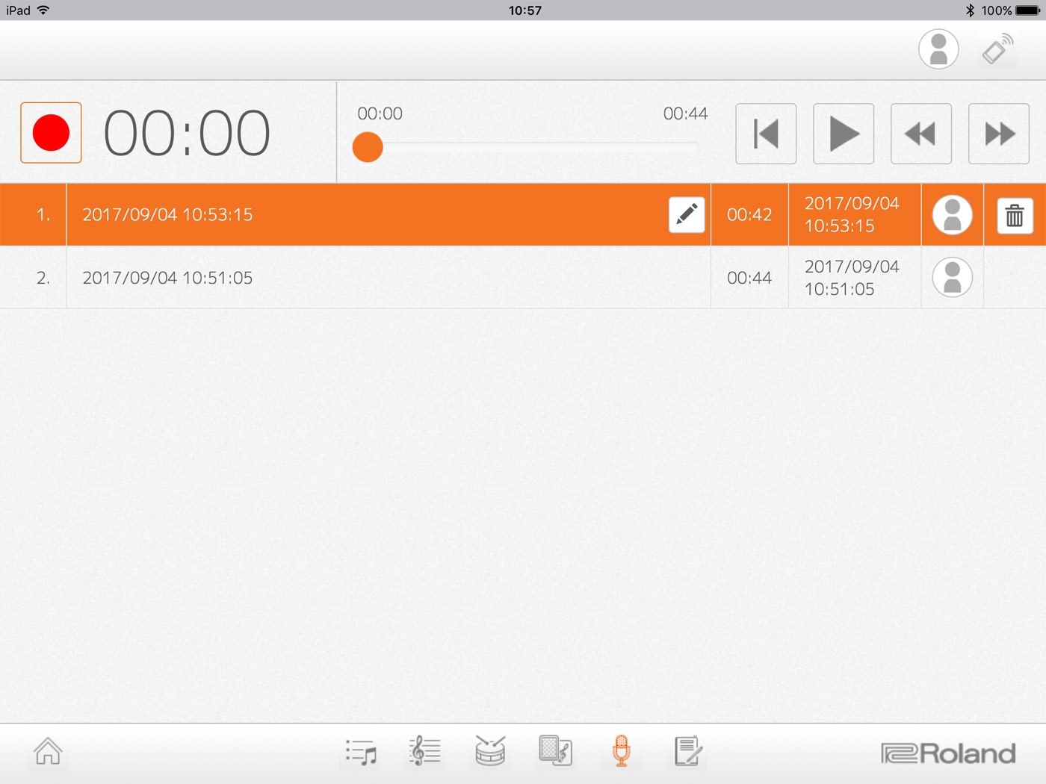Open the user icon for the 10:51:05 recording
Viewport: 1046px width, 784px height.
953,278
